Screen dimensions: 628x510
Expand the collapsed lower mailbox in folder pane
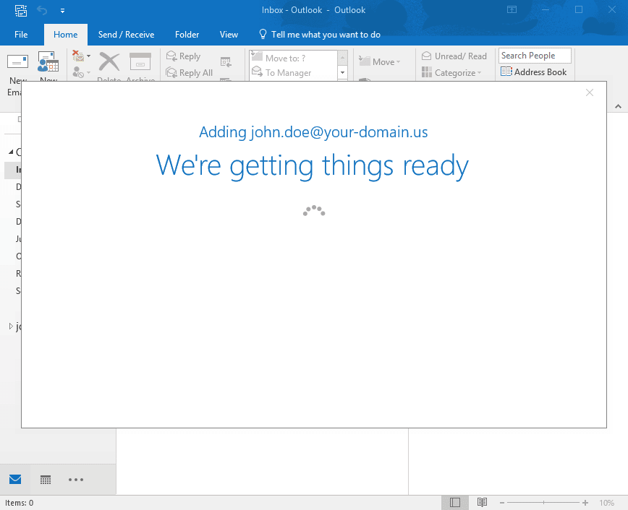point(11,327)
